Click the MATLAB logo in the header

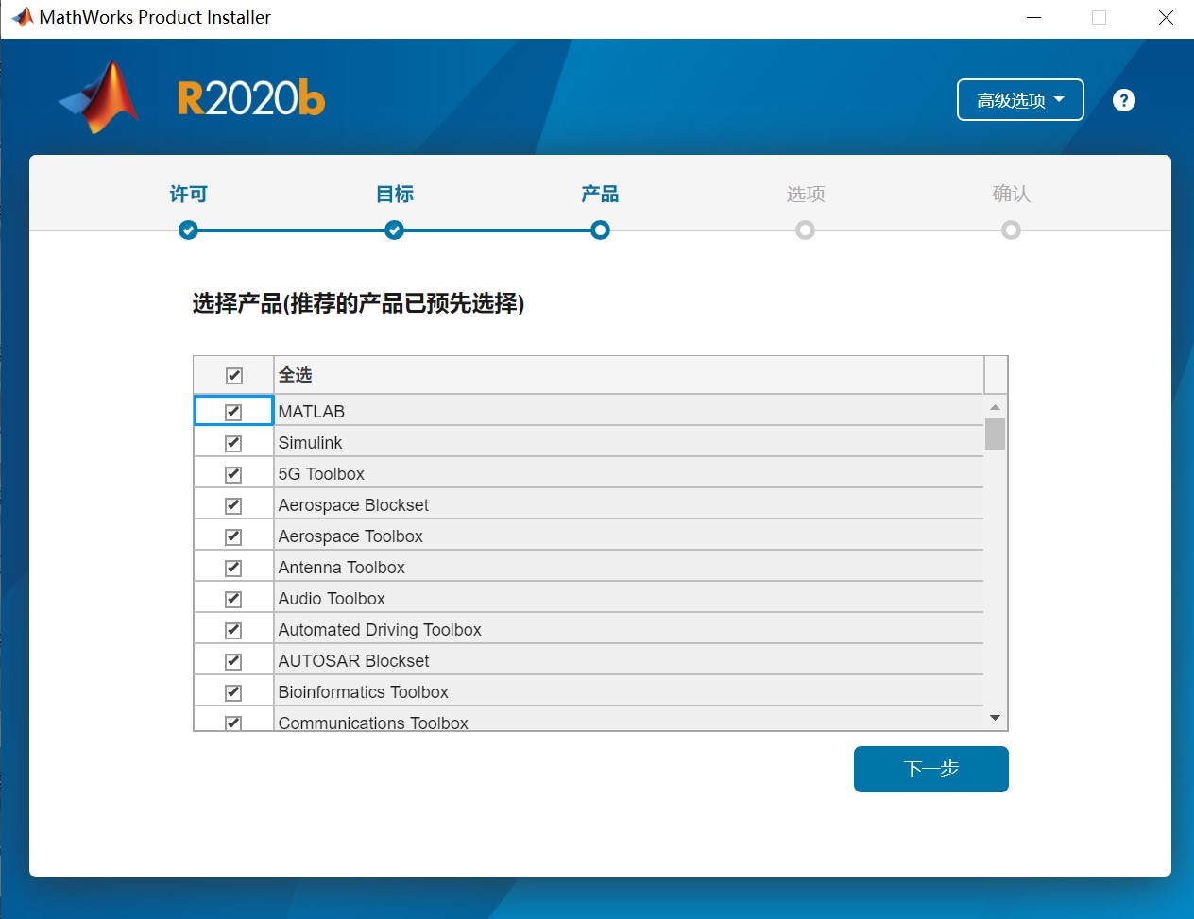click(99, 97)
